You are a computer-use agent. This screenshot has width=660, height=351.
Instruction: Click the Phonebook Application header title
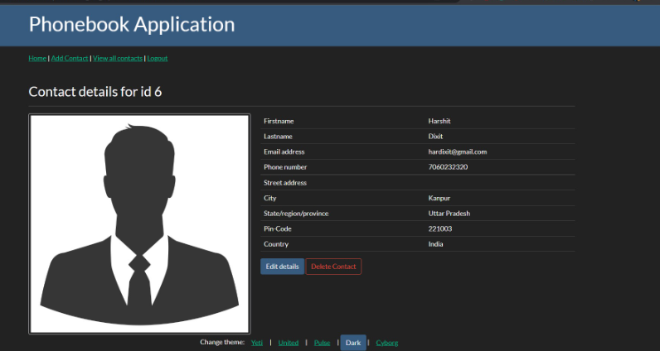pyautogui.click(x=132, y=24)
